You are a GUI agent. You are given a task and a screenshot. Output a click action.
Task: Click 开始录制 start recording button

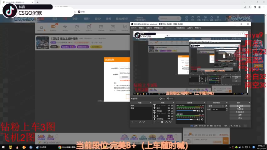click(240, 109)
